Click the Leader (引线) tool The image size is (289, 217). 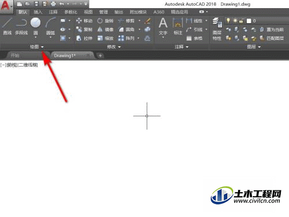(x=194, y=30)
